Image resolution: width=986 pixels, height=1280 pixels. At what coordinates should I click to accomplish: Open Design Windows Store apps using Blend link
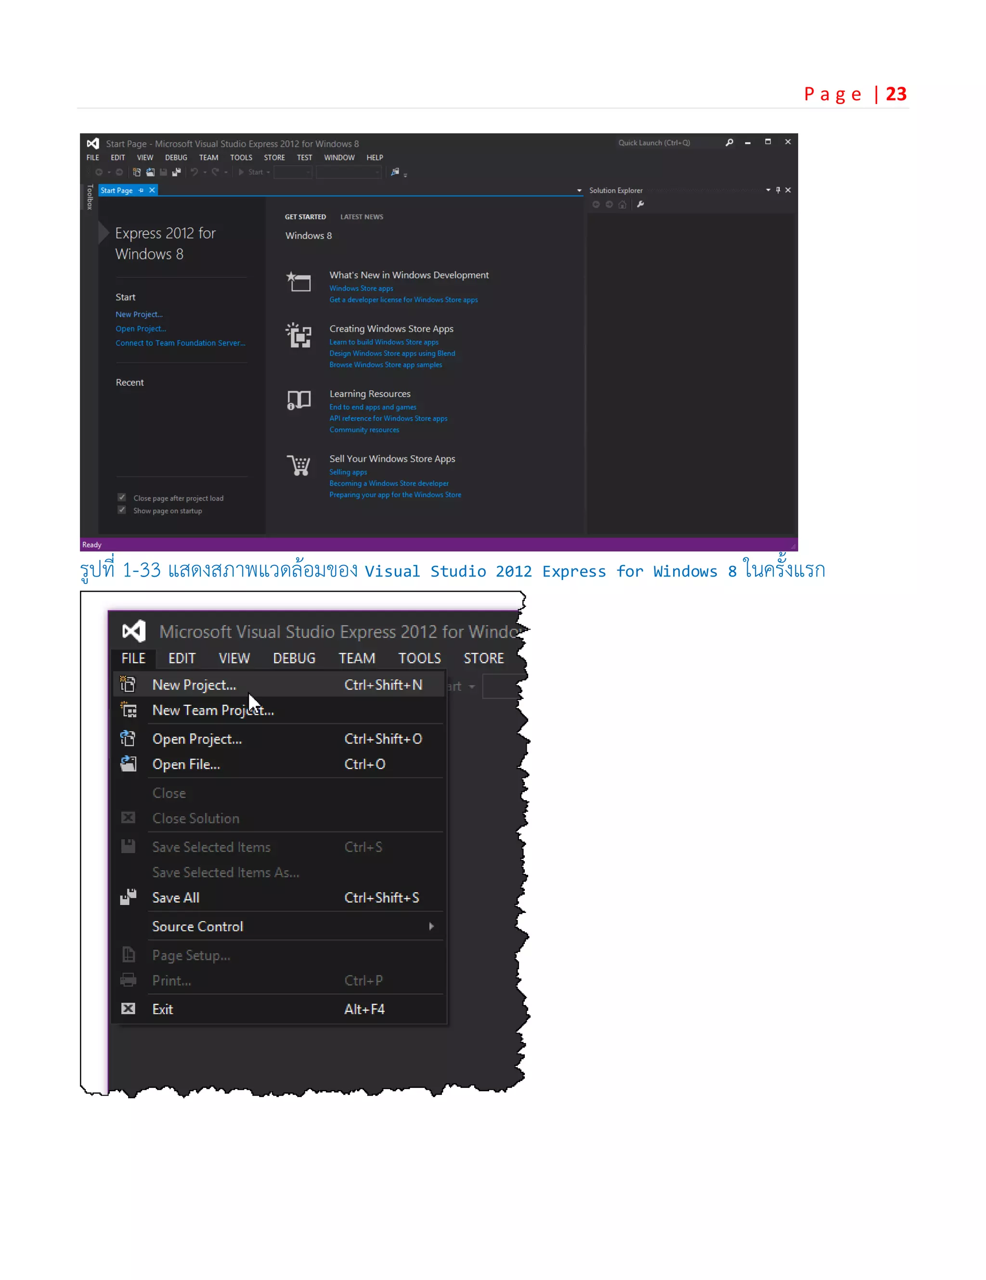click(392, 354)
